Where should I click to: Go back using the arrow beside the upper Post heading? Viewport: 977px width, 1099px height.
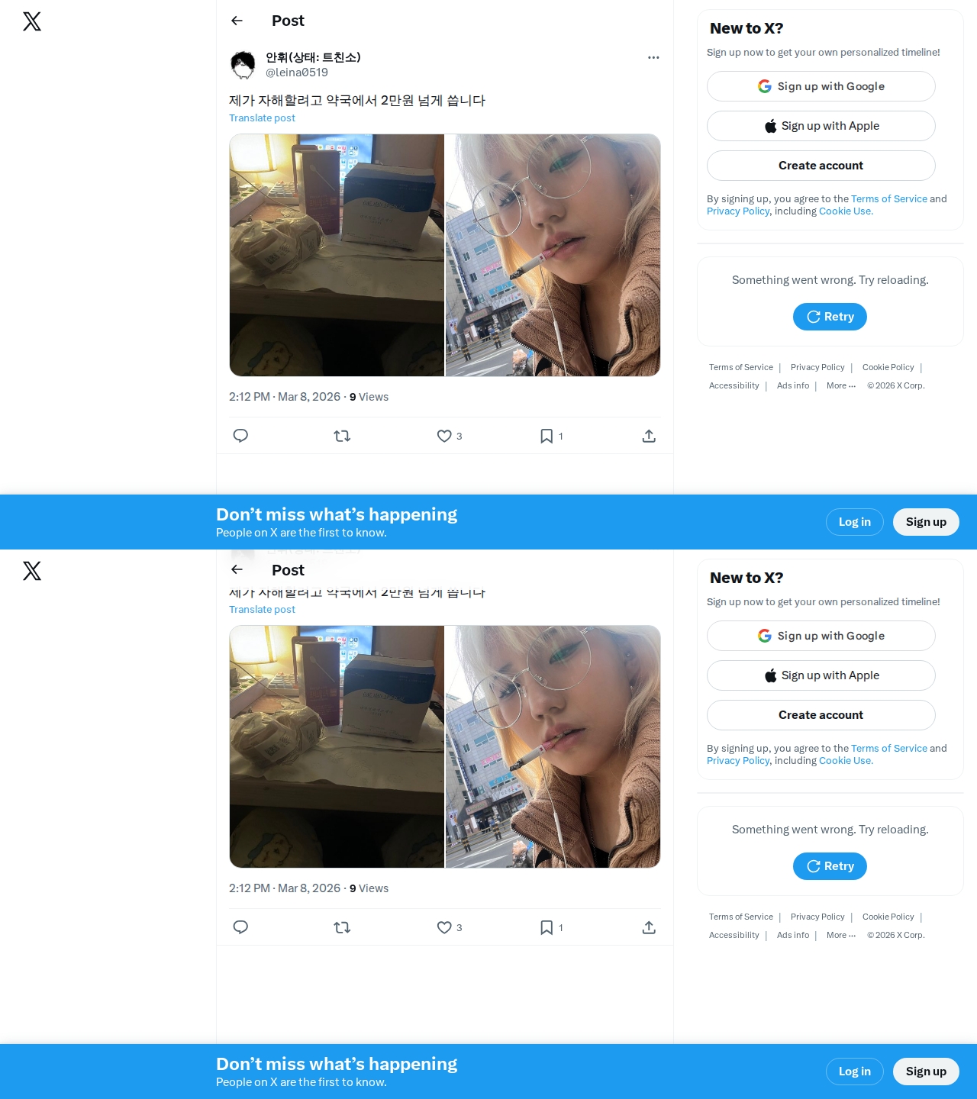[x=237, y=21]
